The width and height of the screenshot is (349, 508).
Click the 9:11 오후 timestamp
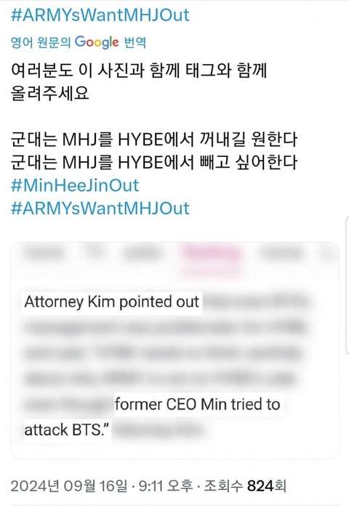(166, 486)
